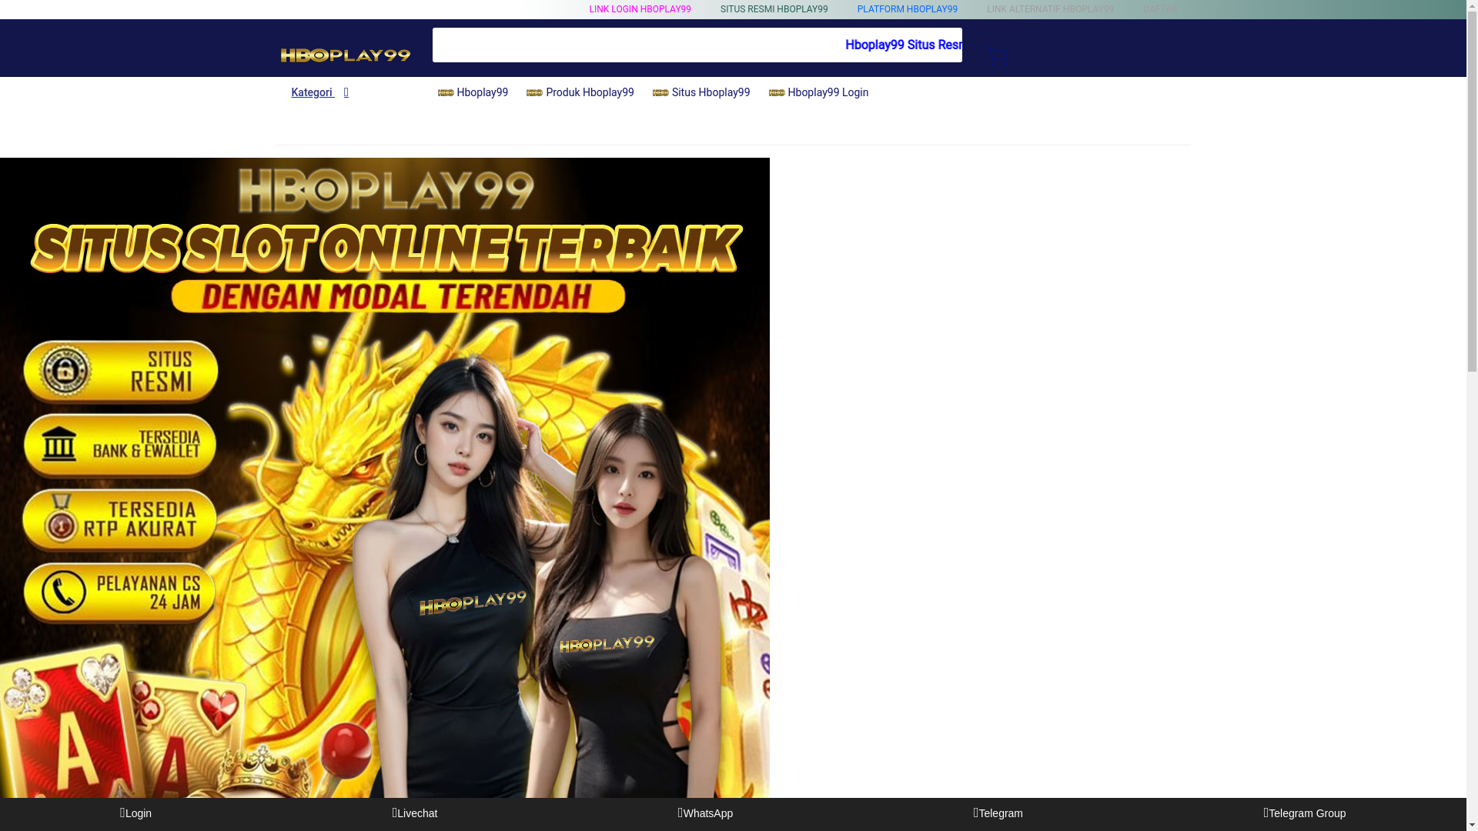Open the LINK ALTERNATIF HBOPLAY99 link
Screen dimensions: 1478x831
[1050, 9]
